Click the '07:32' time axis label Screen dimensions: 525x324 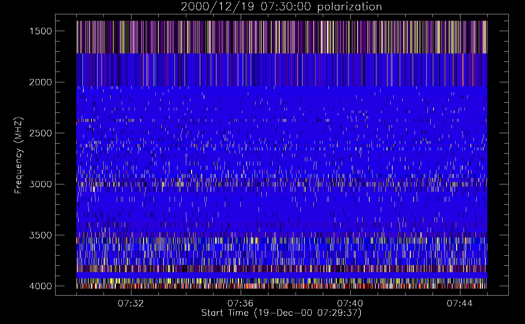[x=131, y=304]
